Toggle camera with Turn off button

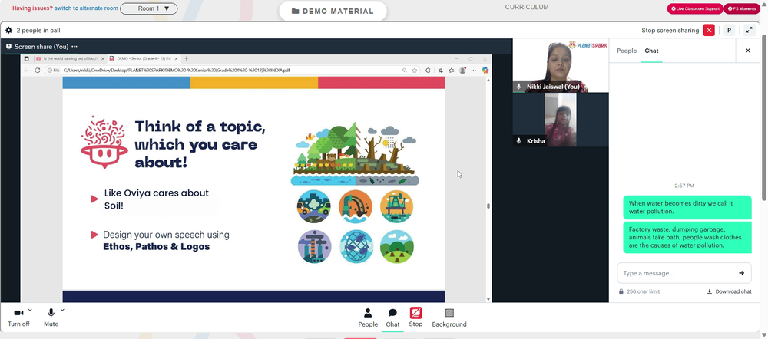[x=18, y=317]
